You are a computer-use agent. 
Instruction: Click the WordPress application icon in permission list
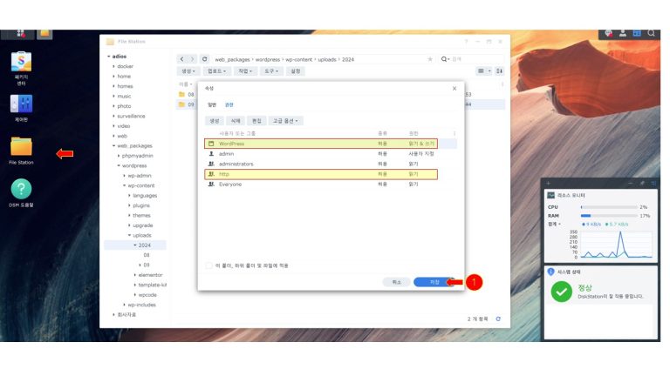click(211, 144)
